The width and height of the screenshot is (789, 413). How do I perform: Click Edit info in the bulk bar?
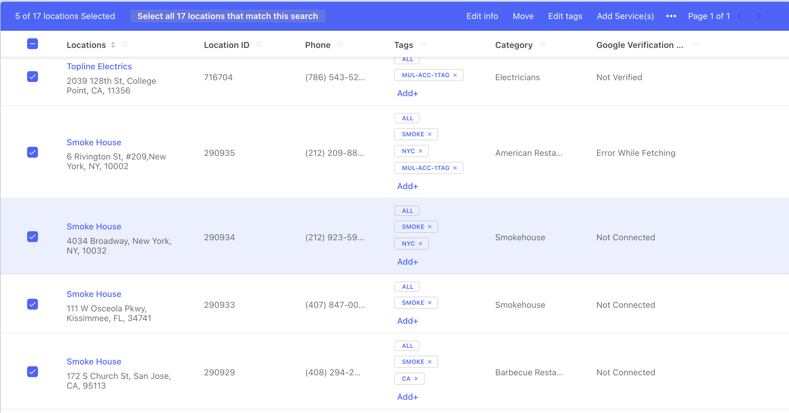[482, 16]
